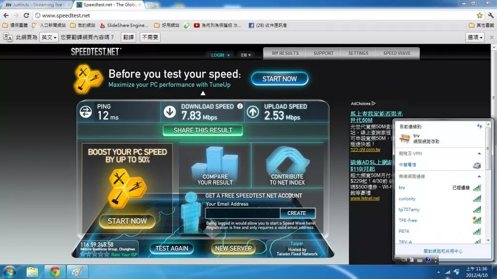This screenshot has width=497, height=279.
Task: Open the 123.cht.com.tw ad link
Action: point(365,149)
